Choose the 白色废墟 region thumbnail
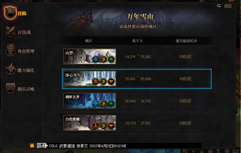 click(90, 123)
